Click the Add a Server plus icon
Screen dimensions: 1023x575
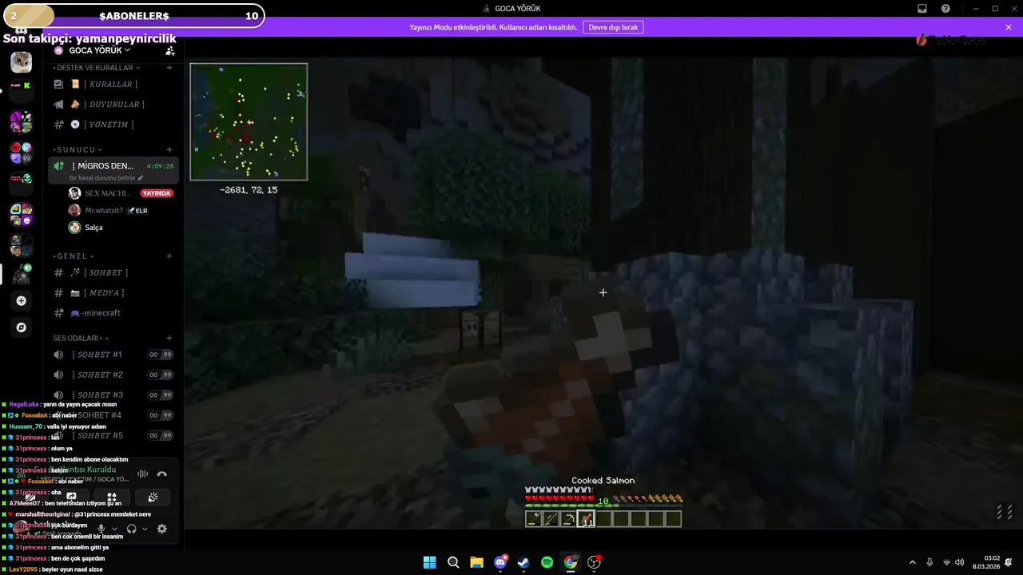click(x=22, y=301)
